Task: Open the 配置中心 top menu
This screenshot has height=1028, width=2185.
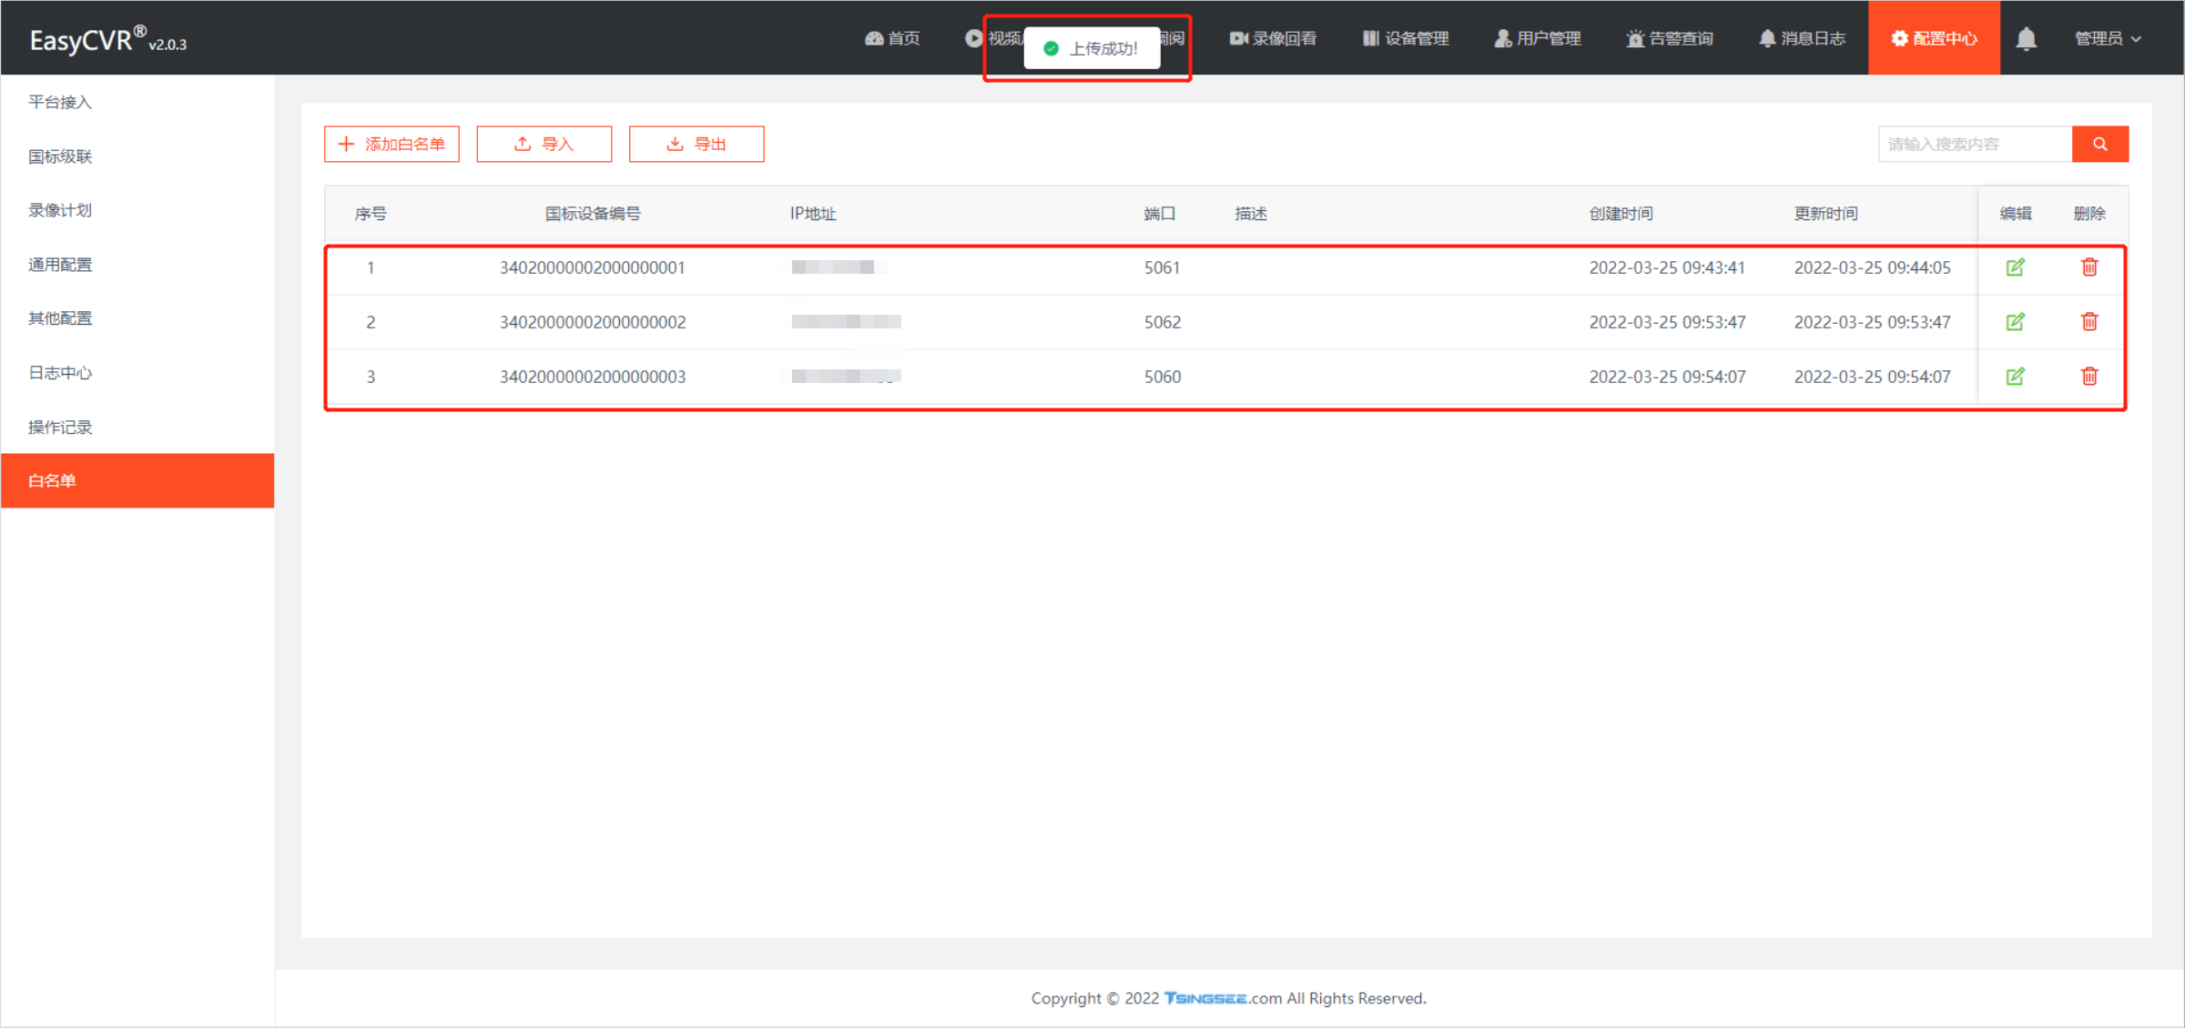Action: point(1934,38)
